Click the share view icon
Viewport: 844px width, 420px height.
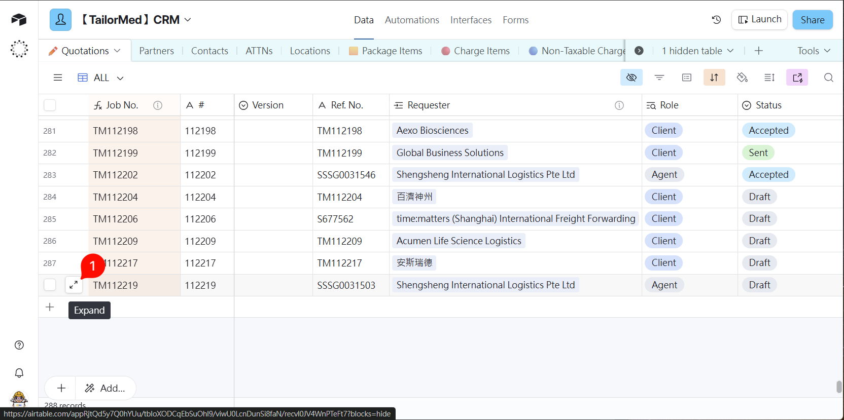pos(797,78)
